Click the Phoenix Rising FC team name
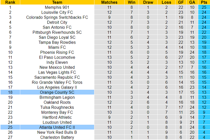 (x=57, y=52)
